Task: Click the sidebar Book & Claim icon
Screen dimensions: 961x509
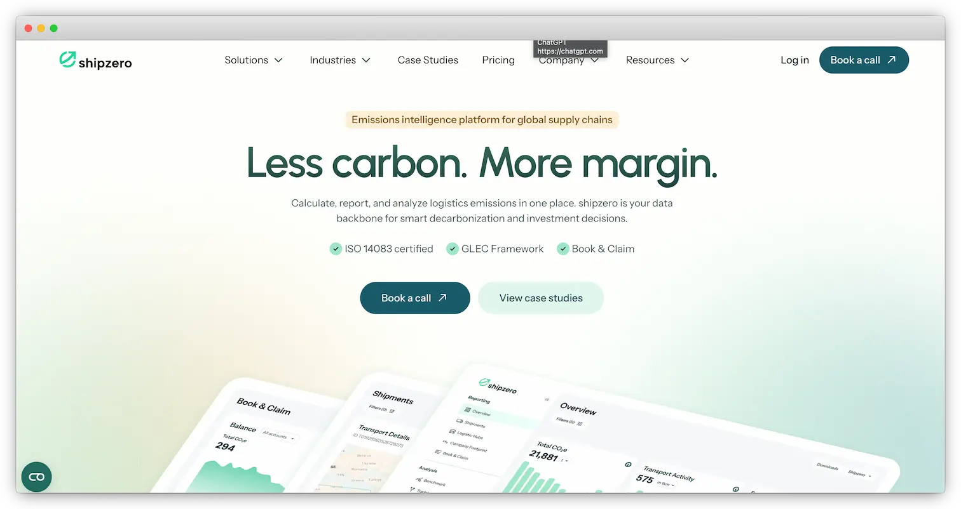Action: point(437,452)
